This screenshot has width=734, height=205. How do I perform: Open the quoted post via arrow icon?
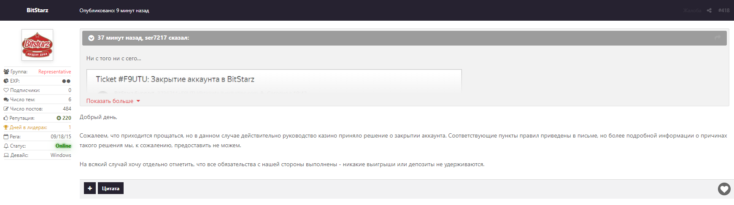pos(718,38)
